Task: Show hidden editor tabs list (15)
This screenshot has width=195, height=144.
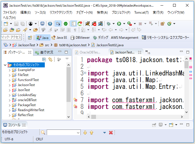Action: pyautogui.click(x=148, y=52)
